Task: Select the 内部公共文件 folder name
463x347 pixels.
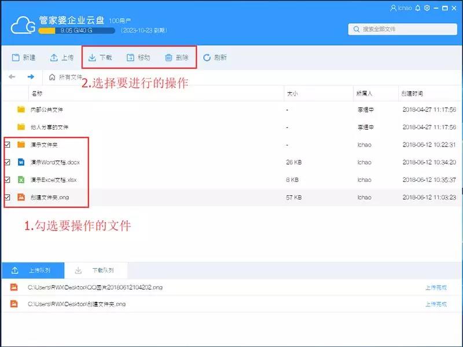Action: tap(47, 109)
